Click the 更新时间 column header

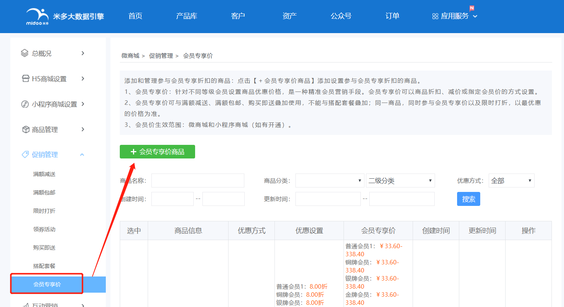click(x=482, y=231)
